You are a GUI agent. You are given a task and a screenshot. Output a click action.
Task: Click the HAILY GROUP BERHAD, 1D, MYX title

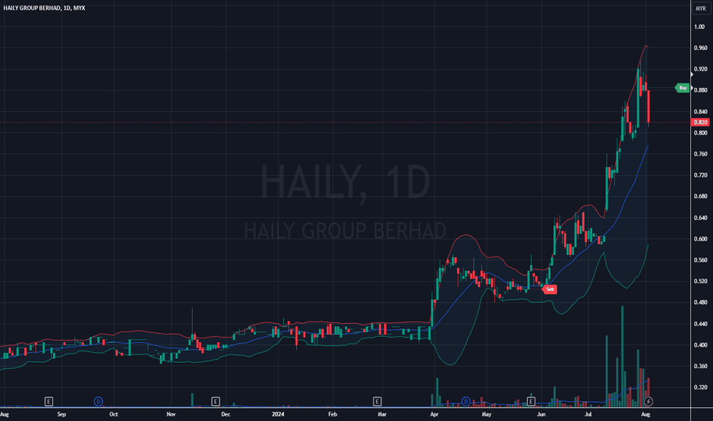(44, 8)
